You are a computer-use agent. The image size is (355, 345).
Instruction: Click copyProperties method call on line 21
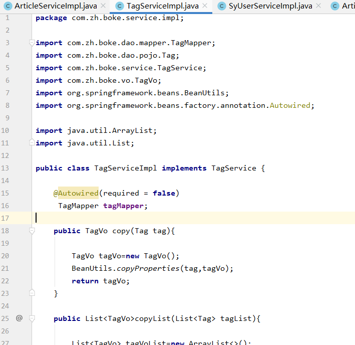(x=148, y=268)
